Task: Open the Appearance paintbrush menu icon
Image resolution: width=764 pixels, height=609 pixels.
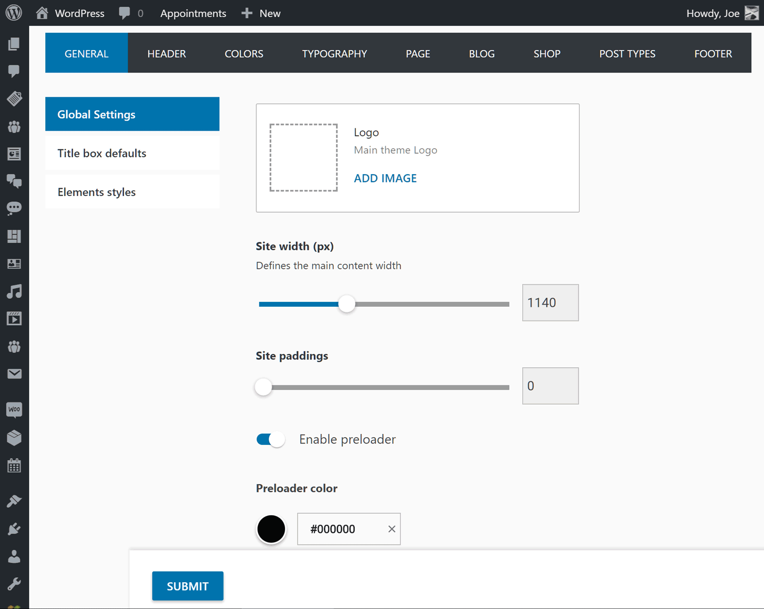Action: click(x=14, y=501)
